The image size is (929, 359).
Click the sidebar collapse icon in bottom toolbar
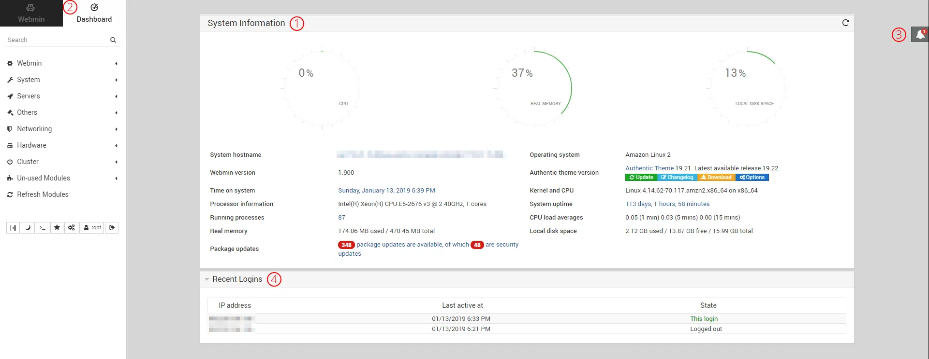click(x=13, y=228)
